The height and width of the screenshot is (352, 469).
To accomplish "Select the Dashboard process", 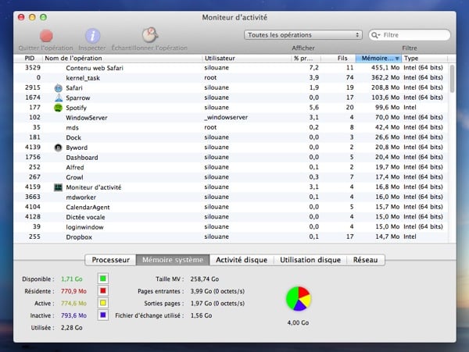I will pos(231,158).
